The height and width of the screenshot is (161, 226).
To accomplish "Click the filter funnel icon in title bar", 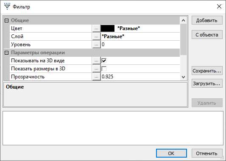I will point(7,6).
